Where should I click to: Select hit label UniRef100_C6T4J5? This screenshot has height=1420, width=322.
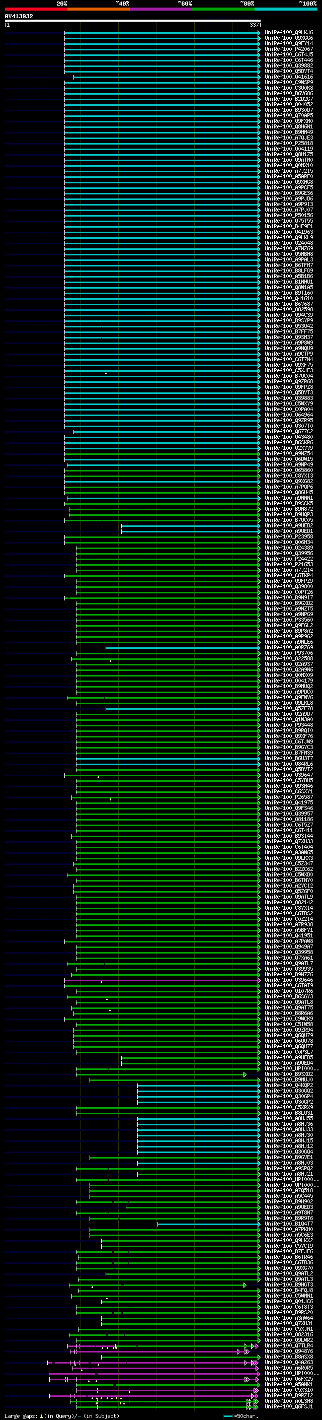289,54
